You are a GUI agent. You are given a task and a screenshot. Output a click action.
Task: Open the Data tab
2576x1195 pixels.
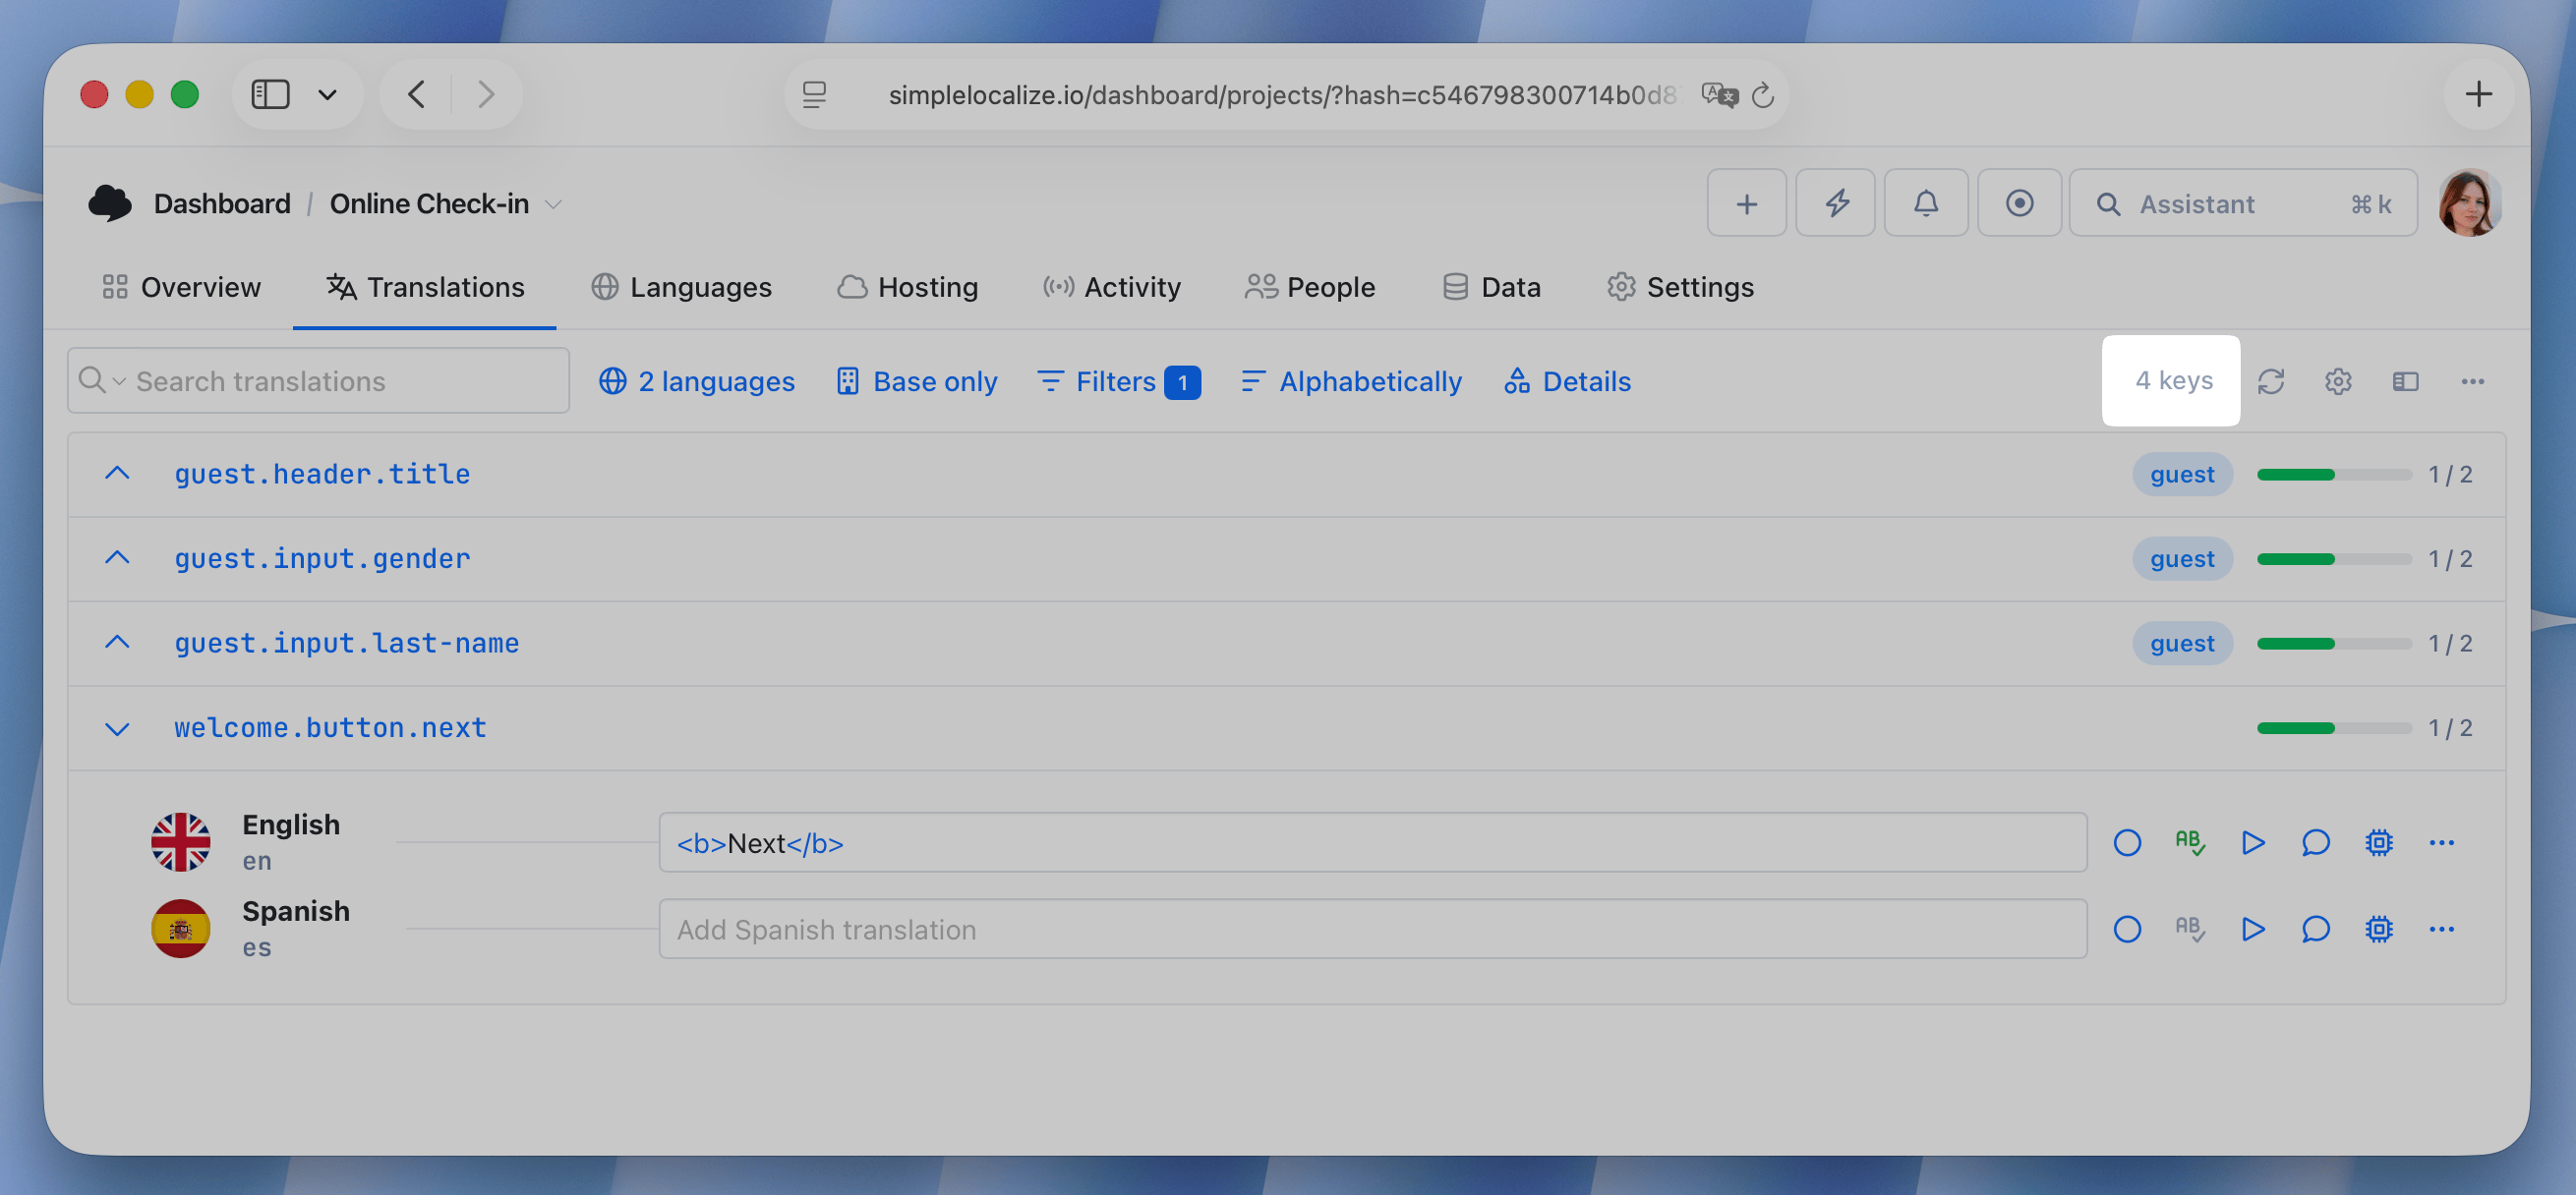[x=1491, y=287]
